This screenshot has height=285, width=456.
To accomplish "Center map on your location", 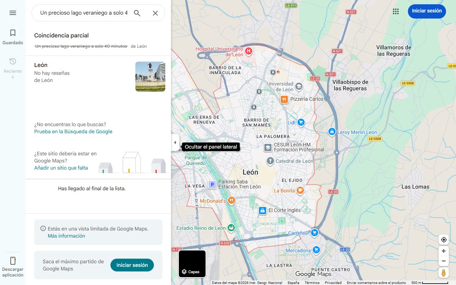I will (444, 240).
